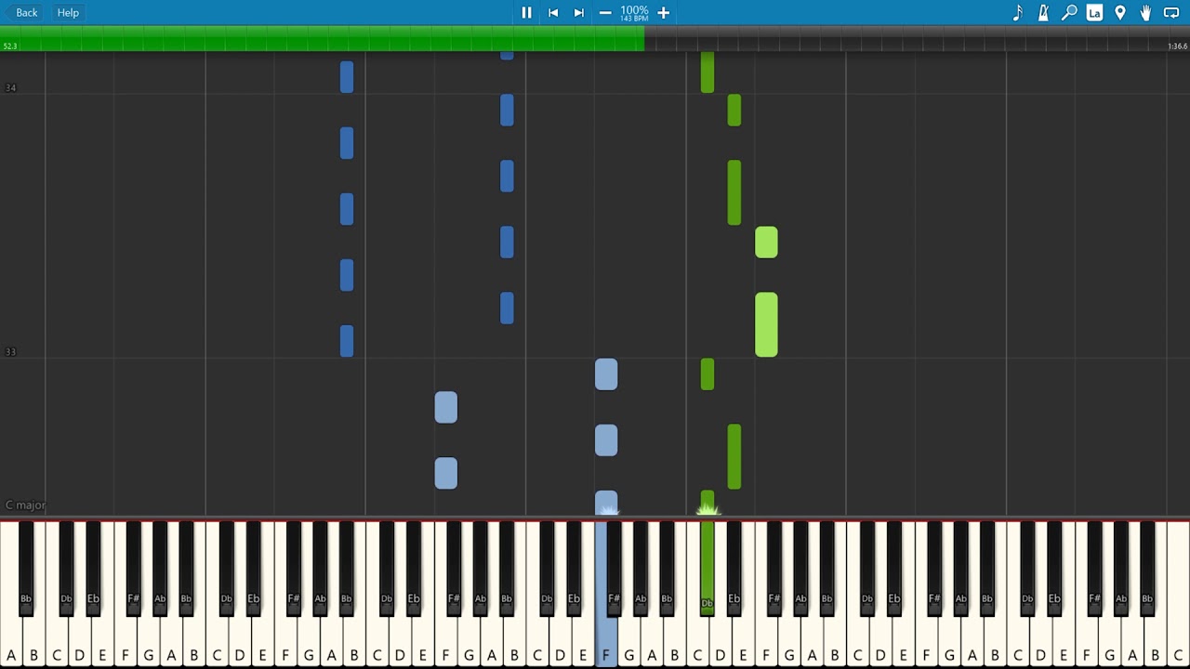This screenshot has width=1190, height=669.
Task: Open the bookmark pin icon
Action: (x=1120, y=13)
